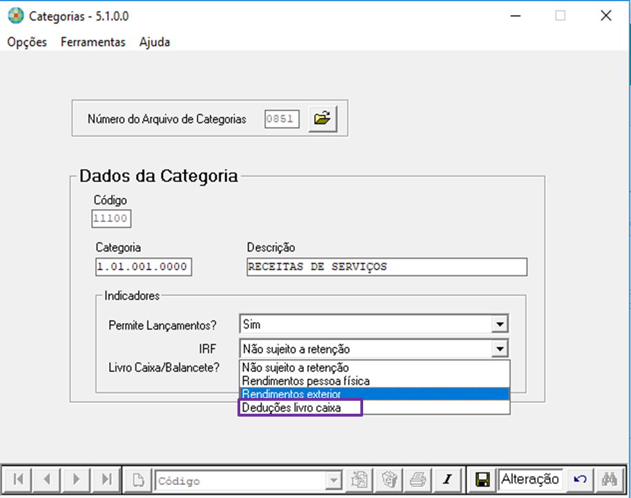This screenshot has width=631, height=498.
Task: Click the delete trash bin icon
Action: click(389, 479)
